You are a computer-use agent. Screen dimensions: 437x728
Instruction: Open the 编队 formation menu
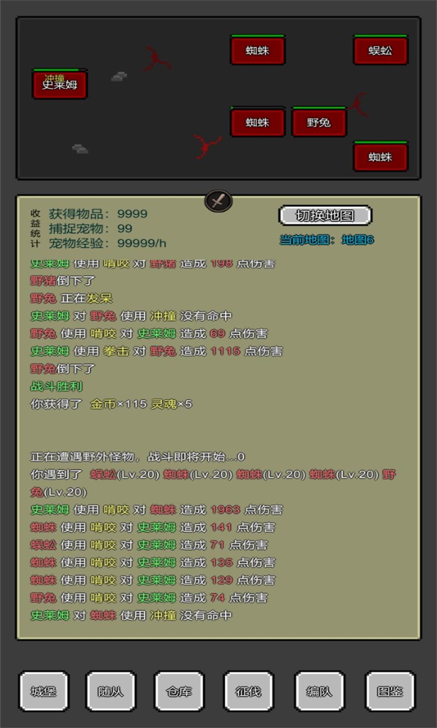(319, 691)
